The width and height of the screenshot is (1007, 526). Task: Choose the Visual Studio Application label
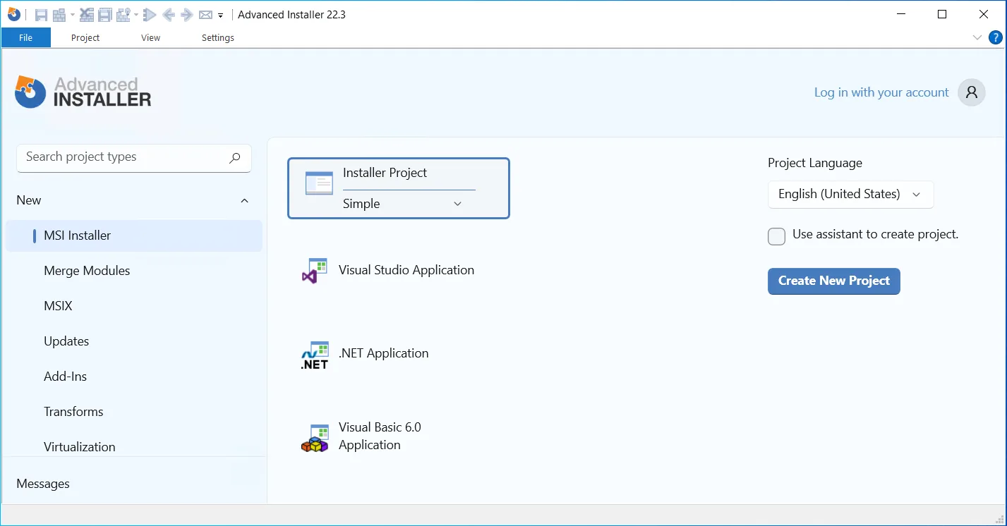pos(406,270)
